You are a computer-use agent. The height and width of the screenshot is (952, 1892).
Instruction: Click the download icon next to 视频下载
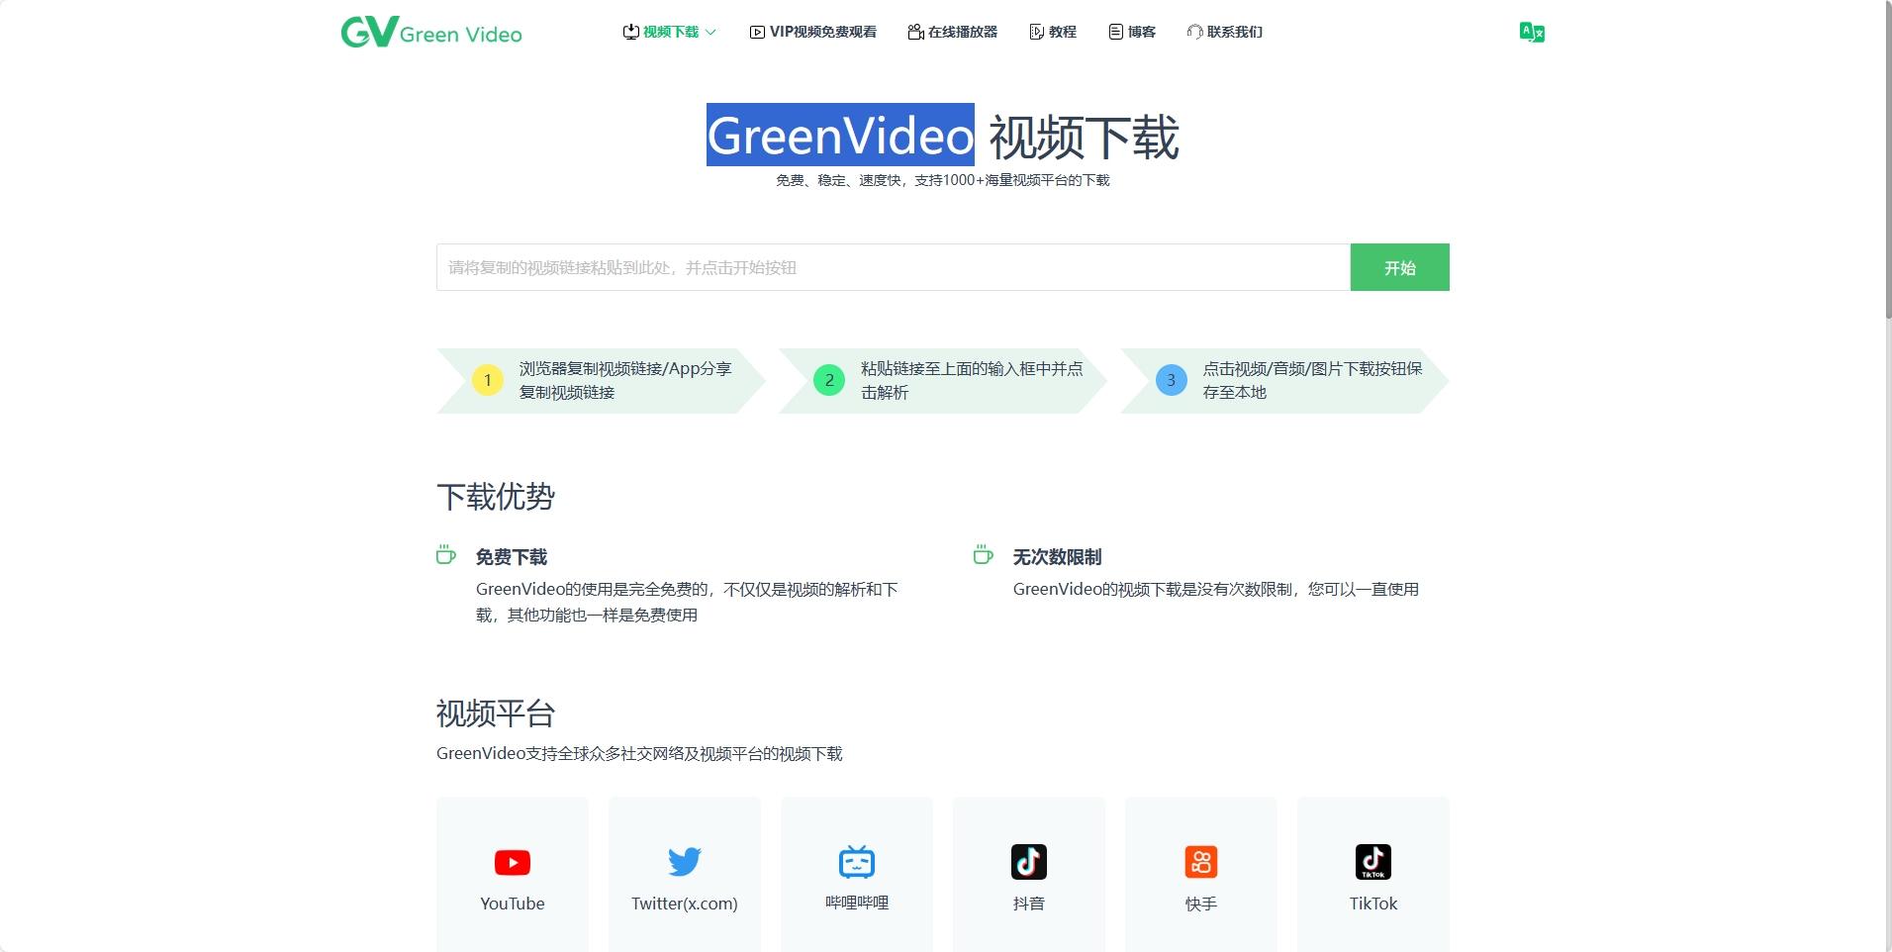pos(630,31)
